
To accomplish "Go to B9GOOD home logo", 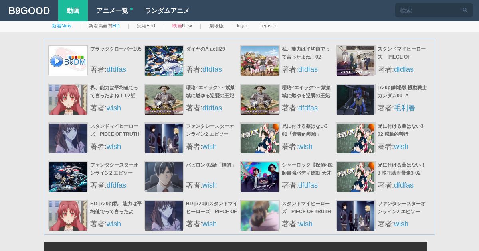I will coord(29,11).
